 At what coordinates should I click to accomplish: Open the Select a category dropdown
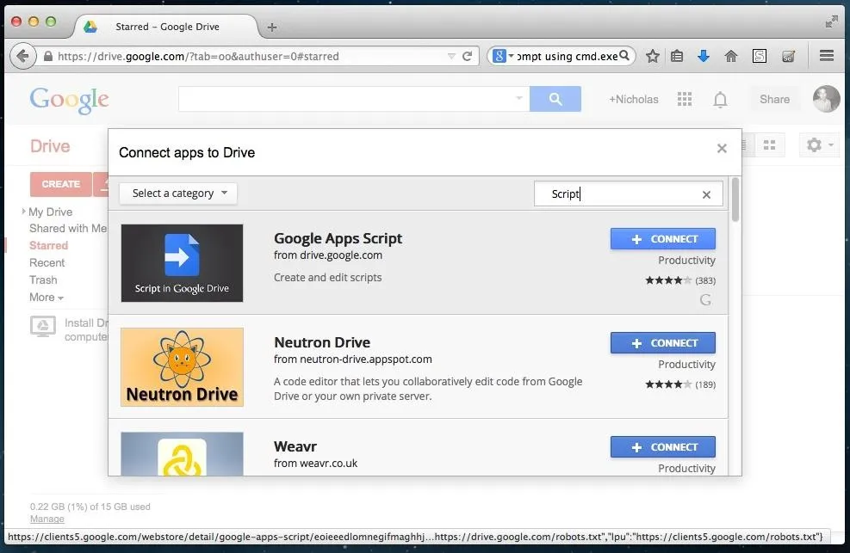[178, 194]
